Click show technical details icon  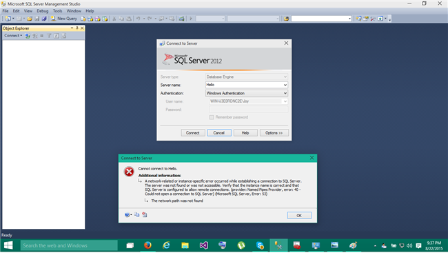145,214
